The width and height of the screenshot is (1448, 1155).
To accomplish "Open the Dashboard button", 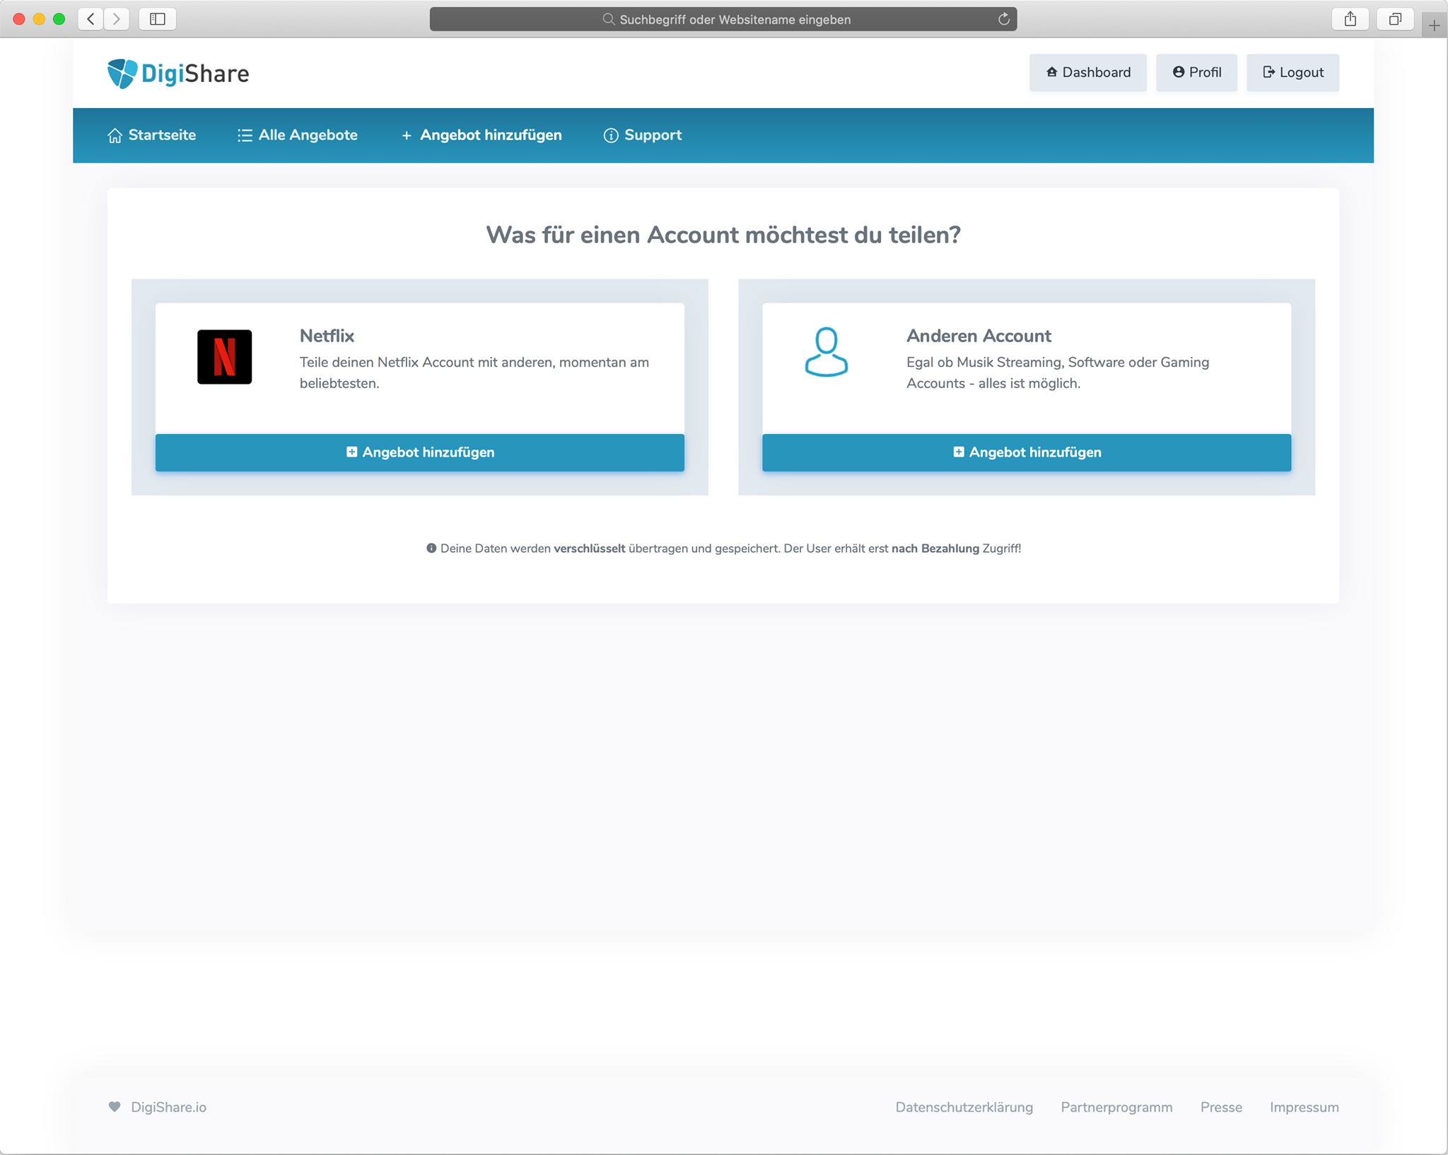I will click(x=1087, y=73).
